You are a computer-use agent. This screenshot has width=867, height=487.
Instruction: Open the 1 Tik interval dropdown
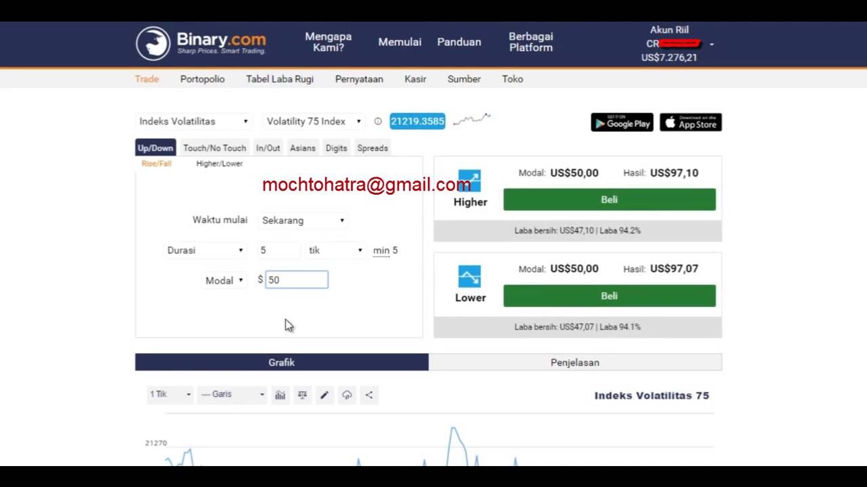coord(171,394)
